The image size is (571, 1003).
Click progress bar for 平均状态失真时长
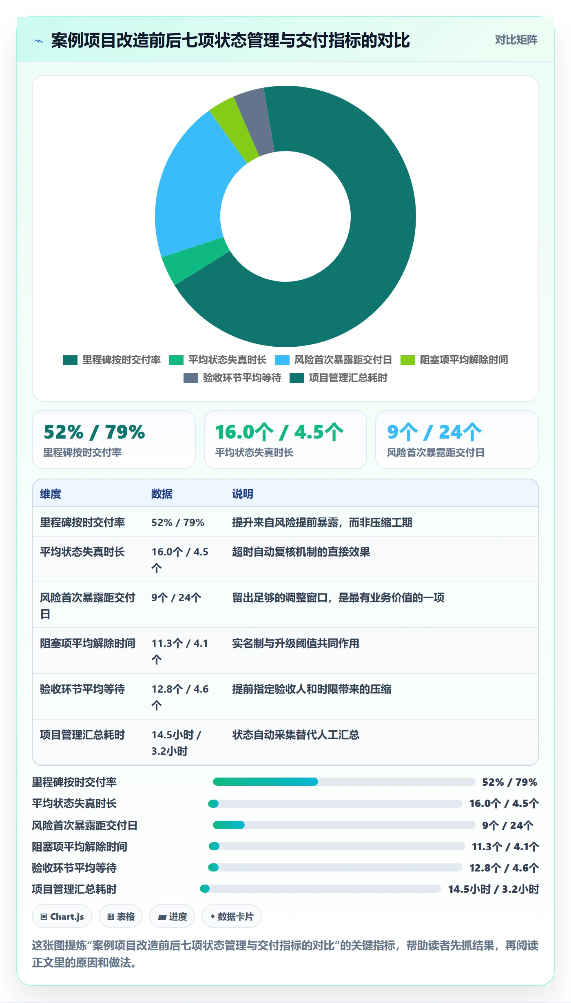pos(335,804)
